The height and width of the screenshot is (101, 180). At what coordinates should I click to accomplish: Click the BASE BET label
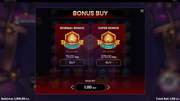[90, 81]
